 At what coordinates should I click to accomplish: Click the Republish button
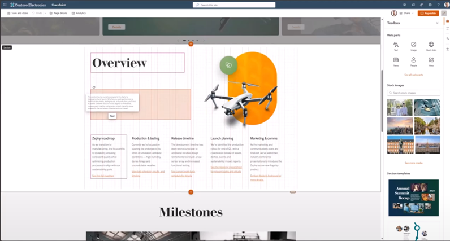pos(428,13)
